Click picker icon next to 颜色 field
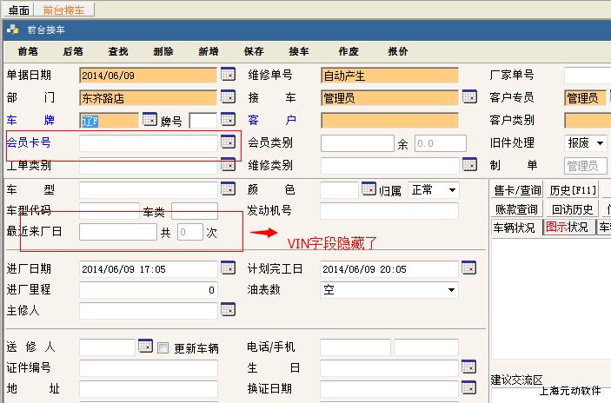This screenshot has height=403, width=611. point(369,189)
